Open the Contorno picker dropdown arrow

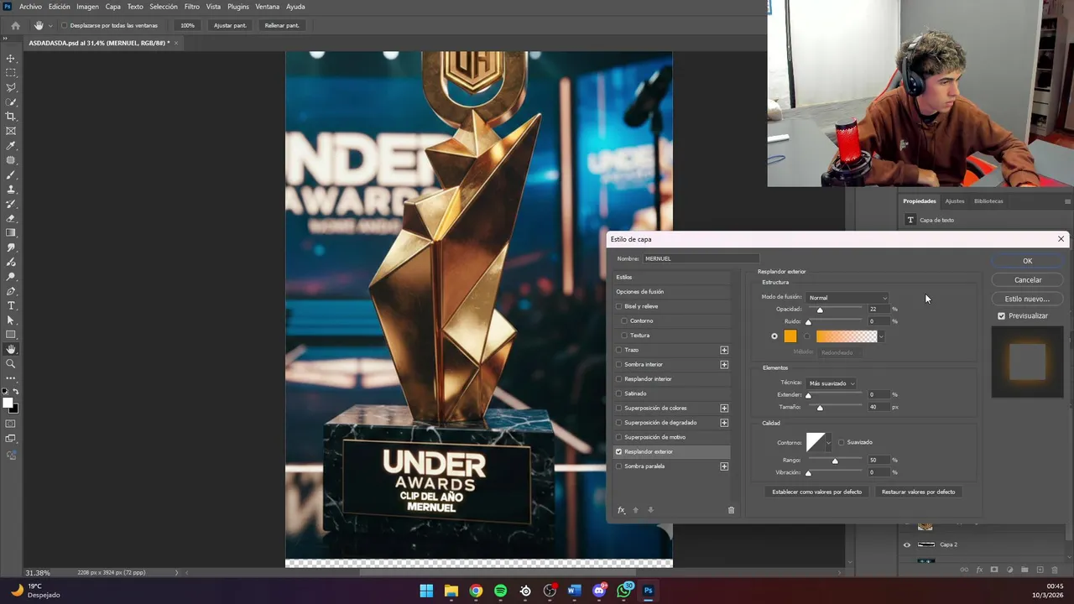click(x=828, y=442)
